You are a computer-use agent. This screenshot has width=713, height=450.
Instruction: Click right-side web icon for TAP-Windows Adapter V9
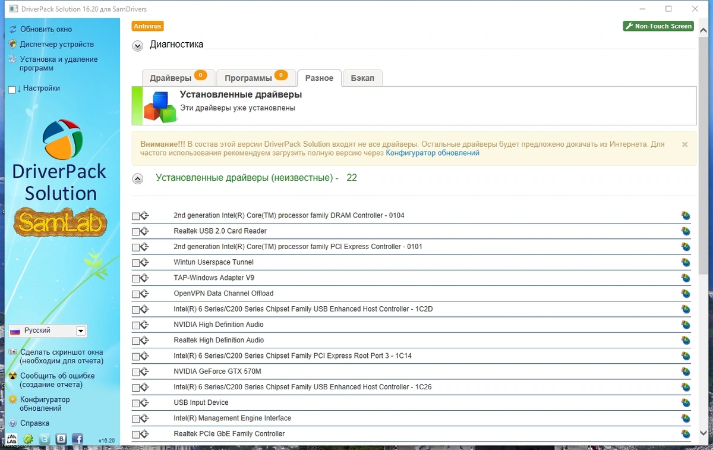[686, 278]
